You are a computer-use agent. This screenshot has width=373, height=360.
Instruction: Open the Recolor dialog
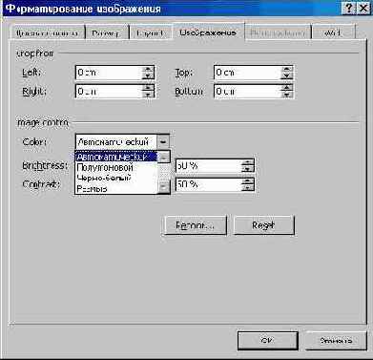coord(195,225)
